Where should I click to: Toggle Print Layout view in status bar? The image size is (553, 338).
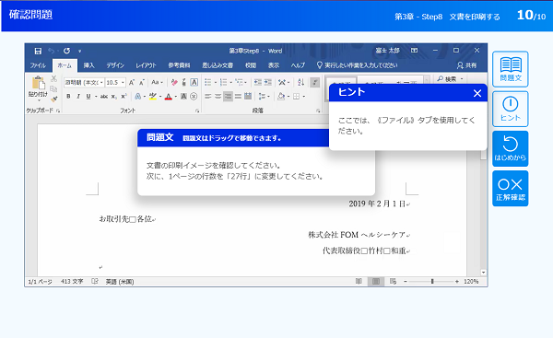pos(376,281)
